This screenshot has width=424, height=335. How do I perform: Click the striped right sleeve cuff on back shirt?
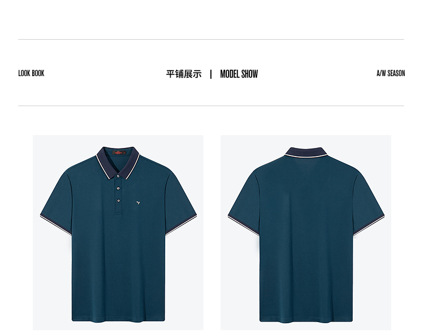coord(369,226)
